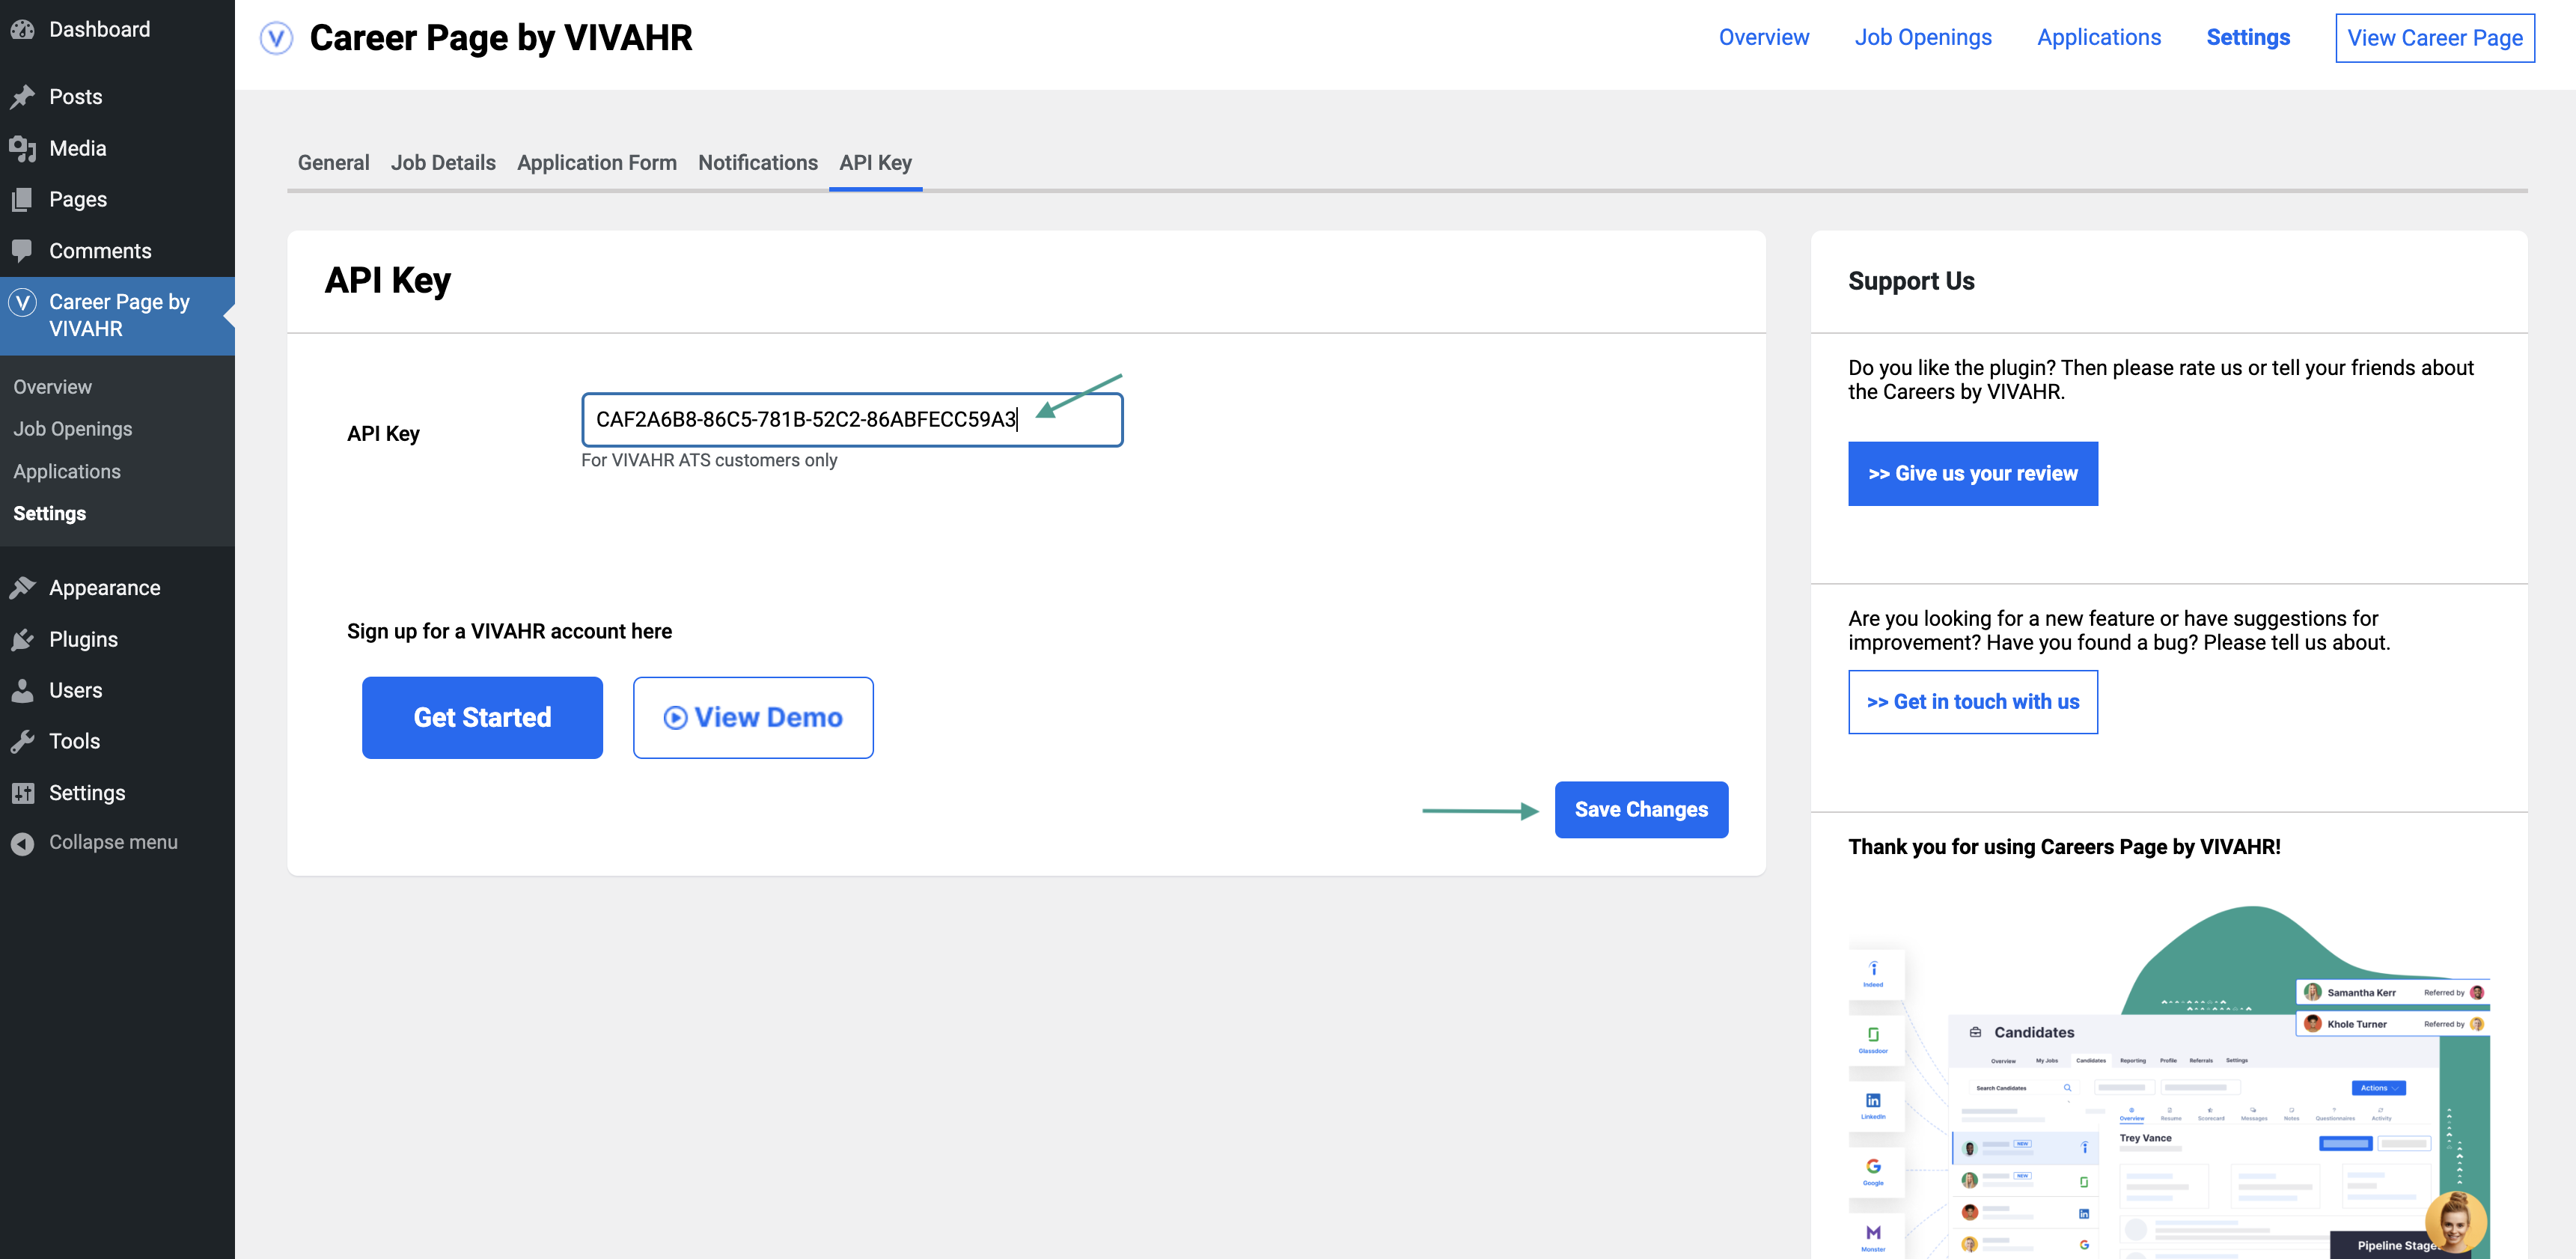
Task: Open Appearance in the admin sidebar
Action: pos(104,588)
